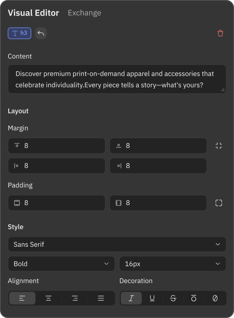Select the Visual Editor tab
The height and width of the screenshot is (318, 234).
pyautogui.click(x=33, y=13)
